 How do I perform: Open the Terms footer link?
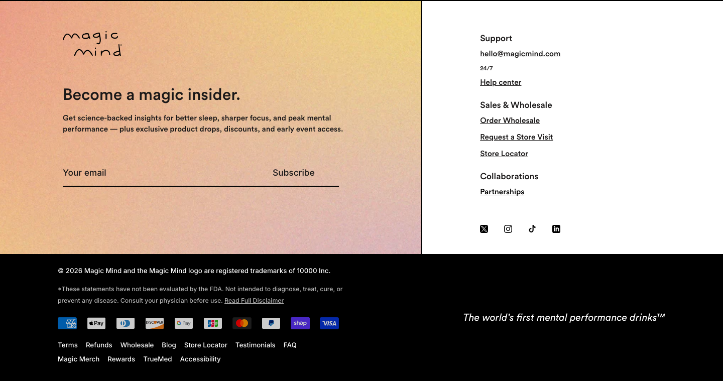point(68,345)
